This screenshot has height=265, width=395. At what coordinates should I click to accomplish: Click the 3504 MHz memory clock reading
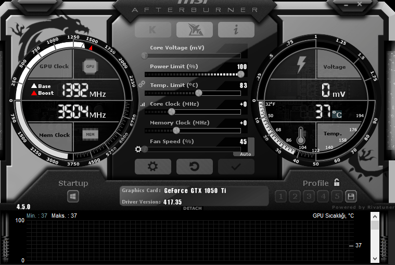pos(82,111)
